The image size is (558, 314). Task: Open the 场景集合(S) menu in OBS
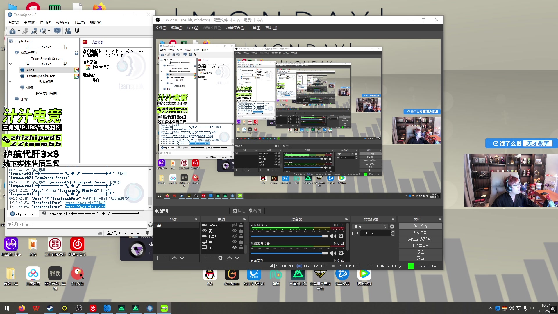pos(235,28)
